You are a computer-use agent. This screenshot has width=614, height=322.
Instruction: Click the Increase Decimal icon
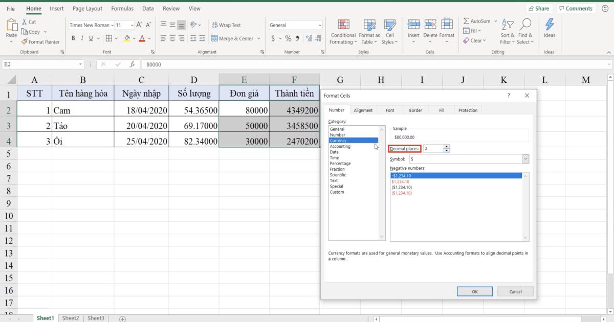tap(310, 38)
